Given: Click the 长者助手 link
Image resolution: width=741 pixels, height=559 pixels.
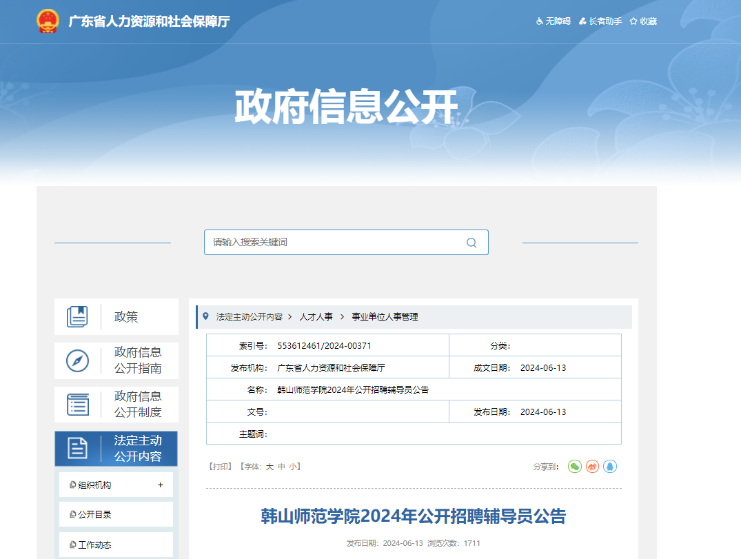Looking at the screenshot, I should [x=605, y=21].
